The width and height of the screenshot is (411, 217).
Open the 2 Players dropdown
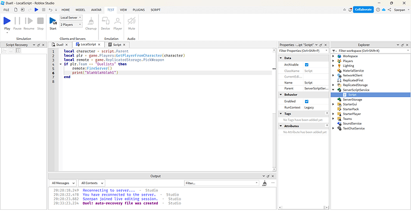tap(71, 24)
